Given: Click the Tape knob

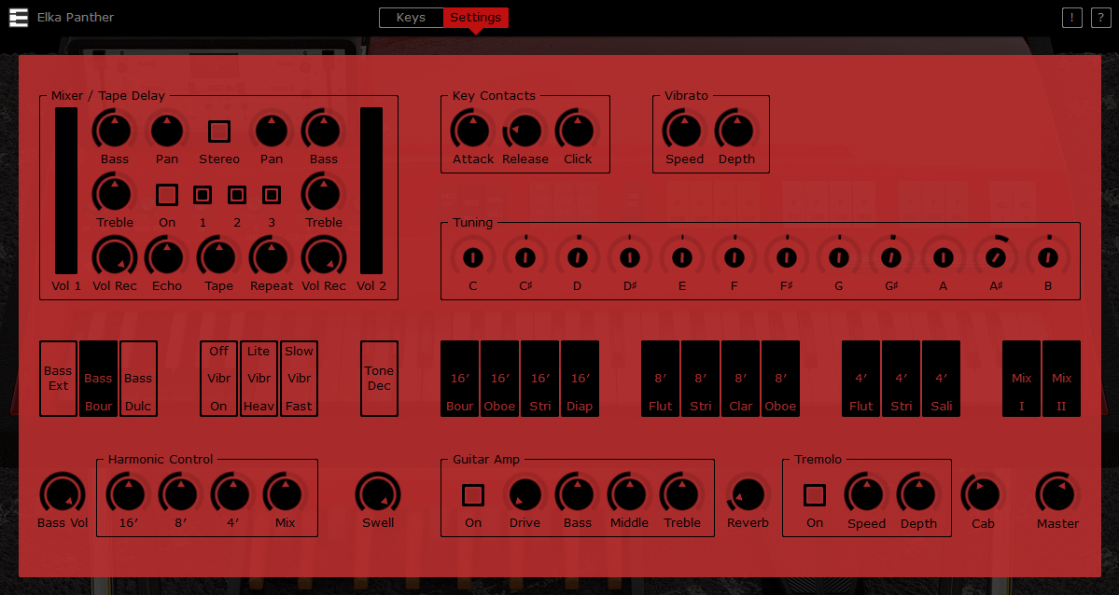Looking at the screenshot, I should tap(219, 257).
